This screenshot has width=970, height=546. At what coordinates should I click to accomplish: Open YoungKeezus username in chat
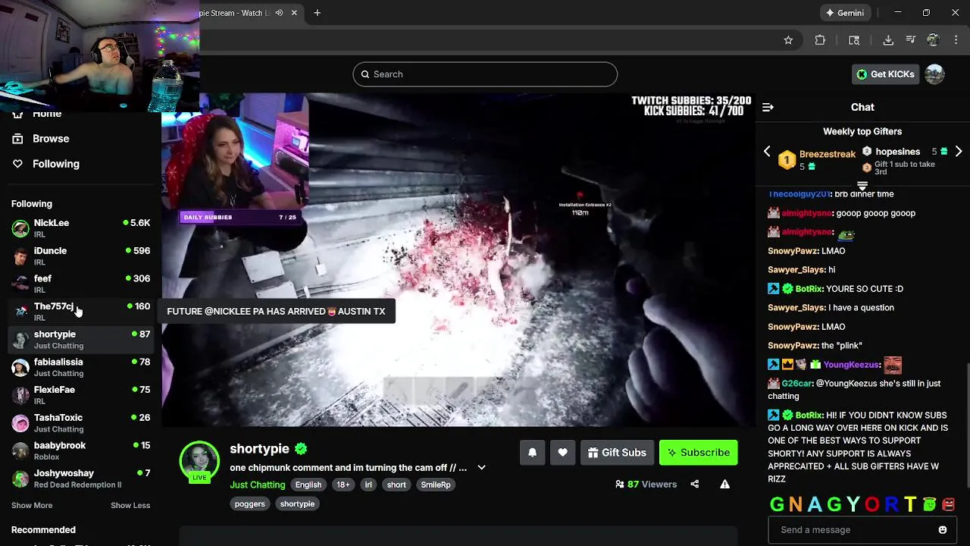coord(851,365)
